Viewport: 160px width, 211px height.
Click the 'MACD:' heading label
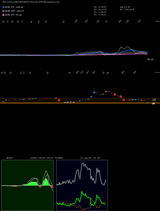10,158
